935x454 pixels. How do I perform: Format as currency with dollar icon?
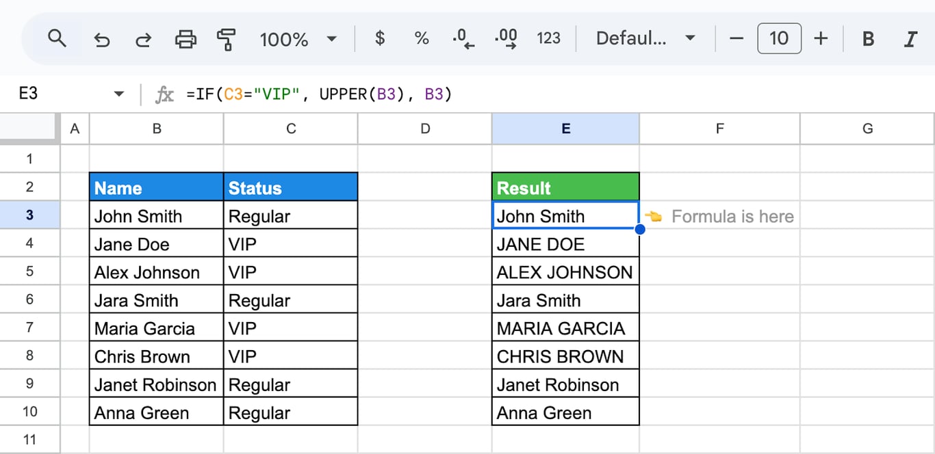[380, 39]
